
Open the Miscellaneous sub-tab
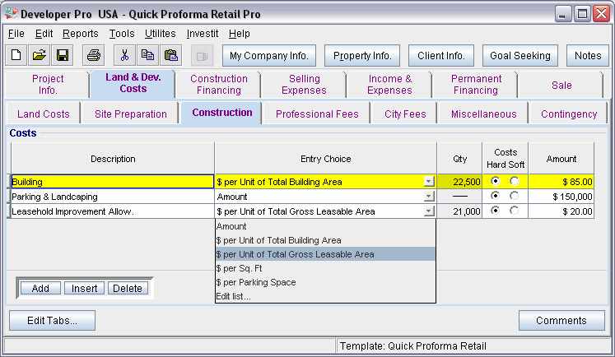483,114
